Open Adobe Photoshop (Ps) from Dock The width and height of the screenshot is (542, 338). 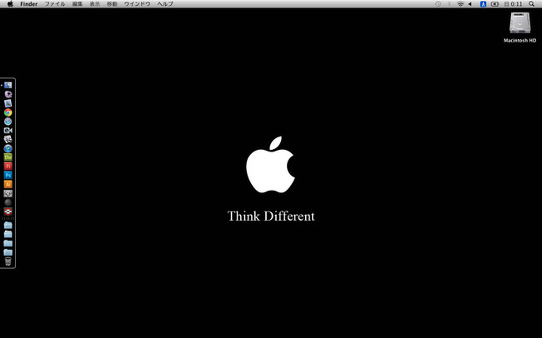8,176
